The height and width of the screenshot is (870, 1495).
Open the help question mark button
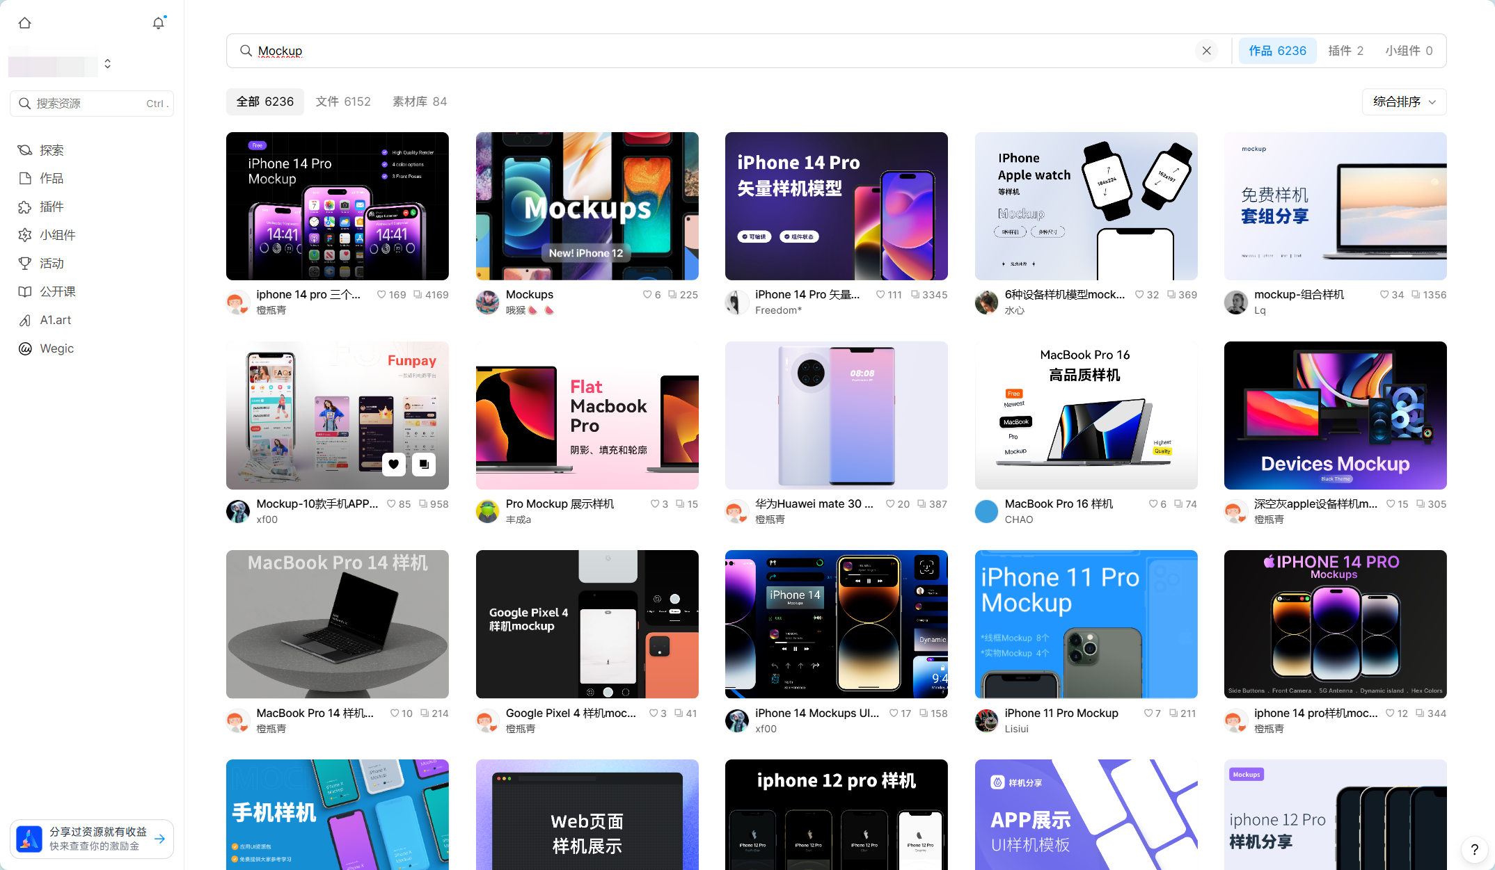click(1474, 849)
